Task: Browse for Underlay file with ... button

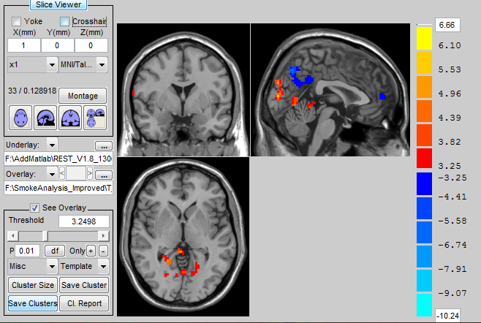Action: (x=104, y=146)
